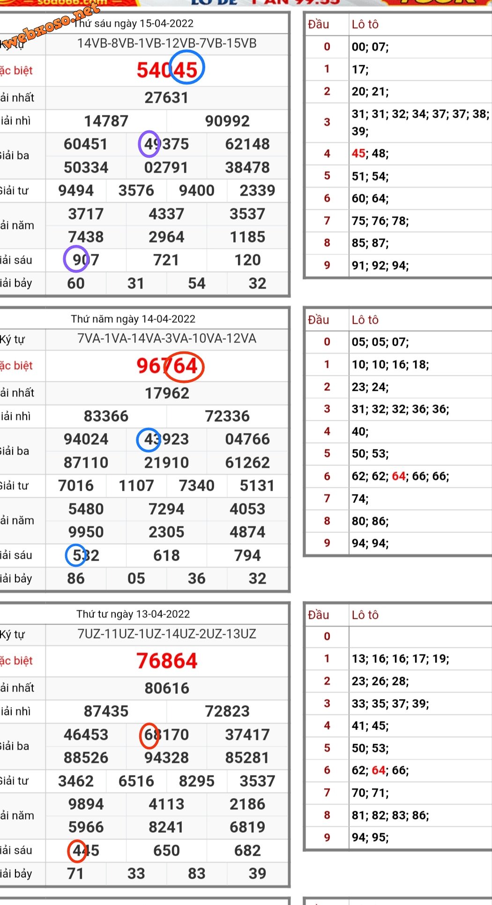Click the lô tô row "94; 95;"
The width and height of the screenshot is (492, 905).
(x=370, y=837)
